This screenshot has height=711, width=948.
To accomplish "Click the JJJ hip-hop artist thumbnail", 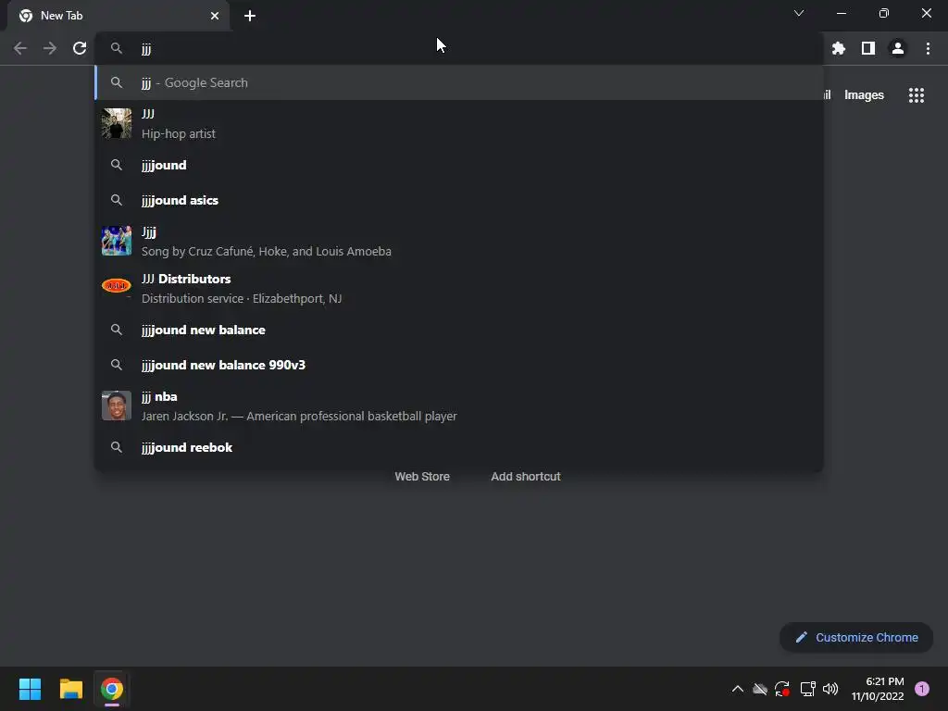I will click(116, 123).
